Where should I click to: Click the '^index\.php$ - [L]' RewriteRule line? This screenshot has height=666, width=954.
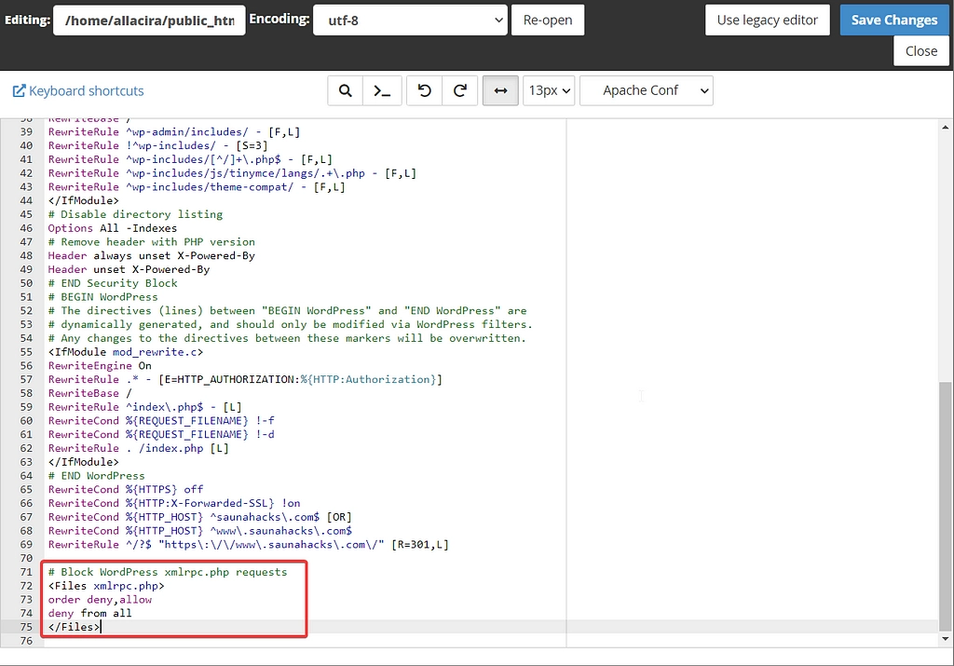click(144, 407)
